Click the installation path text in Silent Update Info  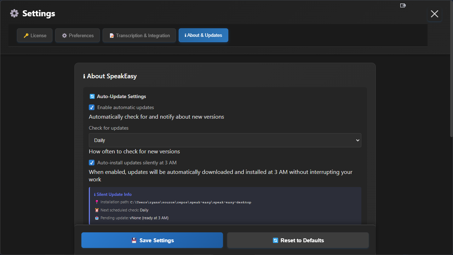pyautogui.click(x=190, y=202)
